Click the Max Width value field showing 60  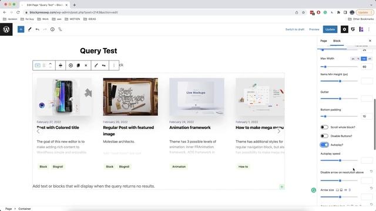(367, 67)
